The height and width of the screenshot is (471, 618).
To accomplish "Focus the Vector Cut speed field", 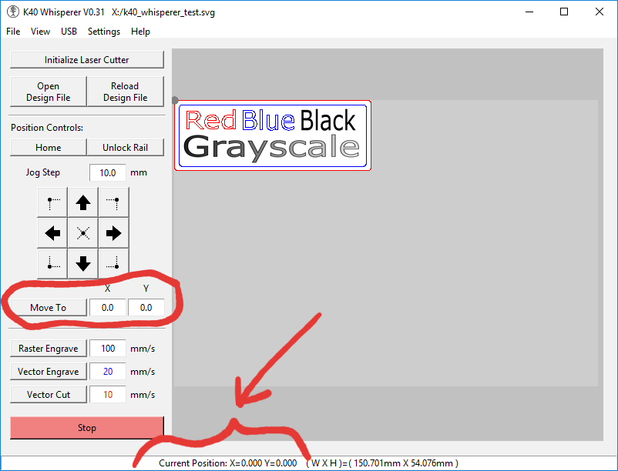I will pyautogui.click(x=108, y=395).
